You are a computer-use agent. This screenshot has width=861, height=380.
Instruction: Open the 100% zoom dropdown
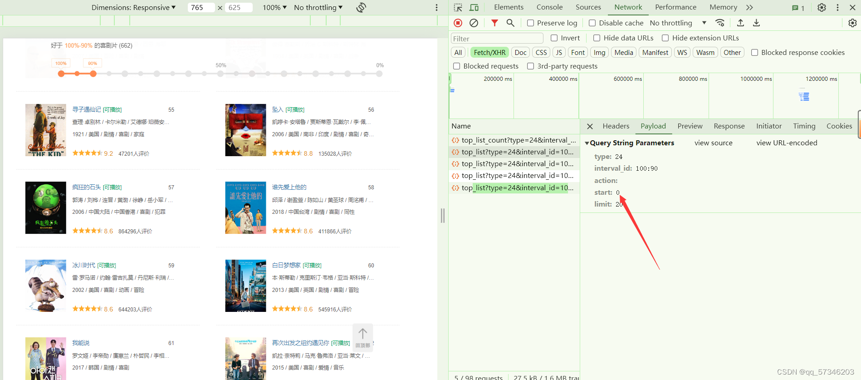pyautogui.click(x=274, y=7)
